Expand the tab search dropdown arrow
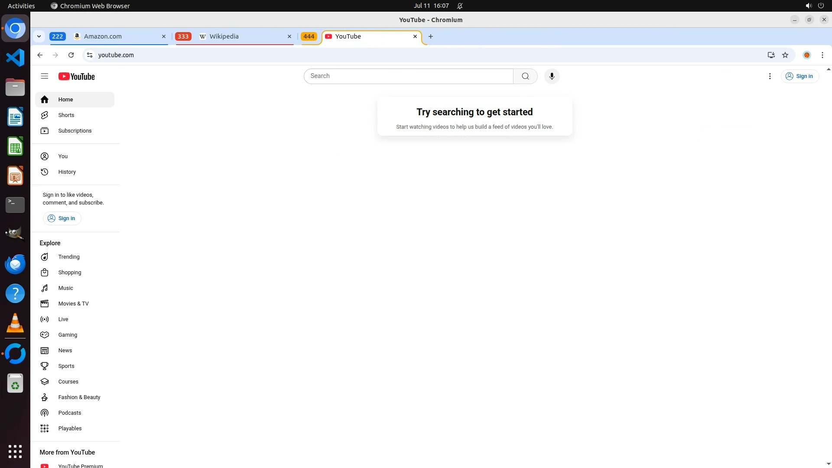Image resolution: width=832 pixels, height=468 pixels. point(39,36)
